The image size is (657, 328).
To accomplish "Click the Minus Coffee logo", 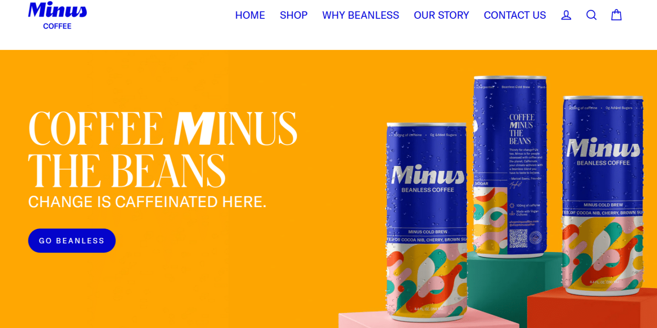I will [57, 16].
